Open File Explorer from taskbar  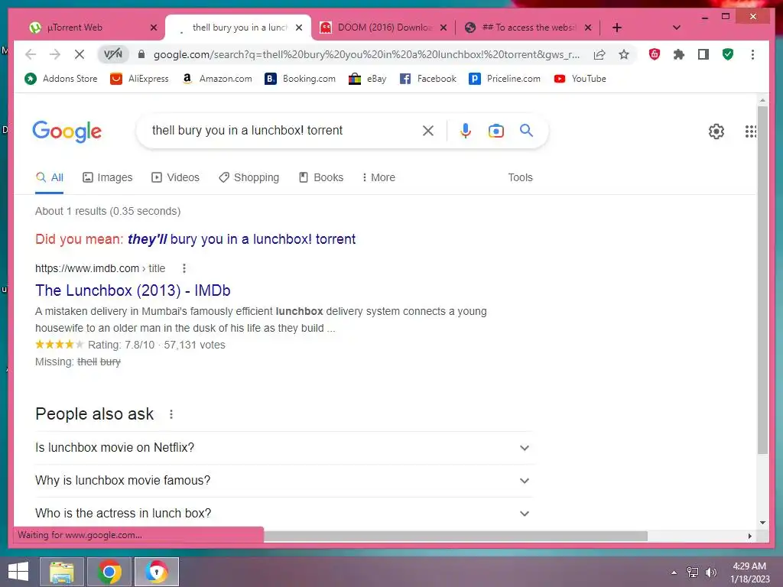pyautogui.click(x=62, y=572)
